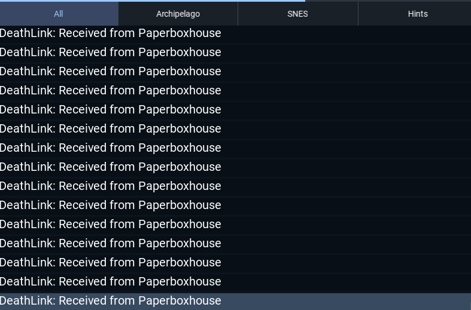Viewport: 471px width, 310px height.
Task: Select the seventh DeathLink log entry
Action: pyautogui.click(x=236, y=148)
